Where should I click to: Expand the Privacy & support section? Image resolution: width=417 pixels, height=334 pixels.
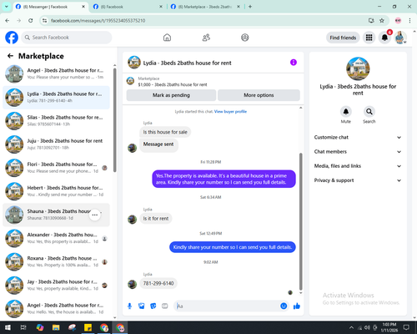click(x=358, y=180)
